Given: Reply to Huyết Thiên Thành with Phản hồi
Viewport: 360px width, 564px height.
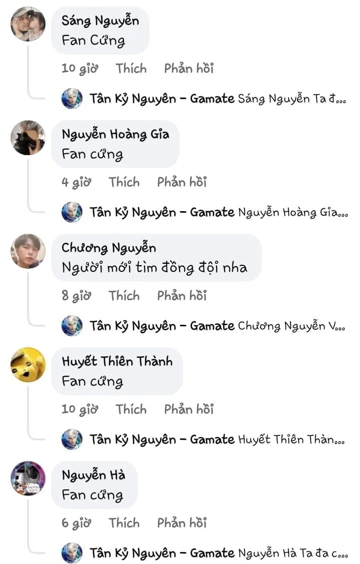Looking at the screenshot, I should [188, 409].
